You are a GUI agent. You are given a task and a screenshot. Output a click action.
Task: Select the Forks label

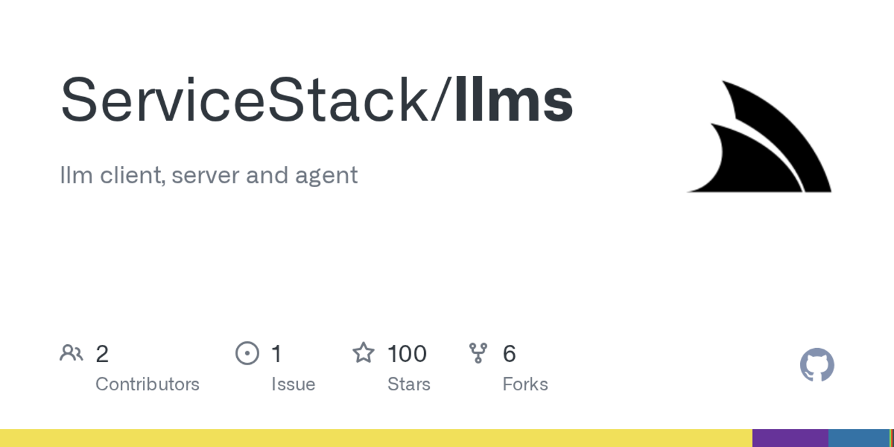point(525,384)
